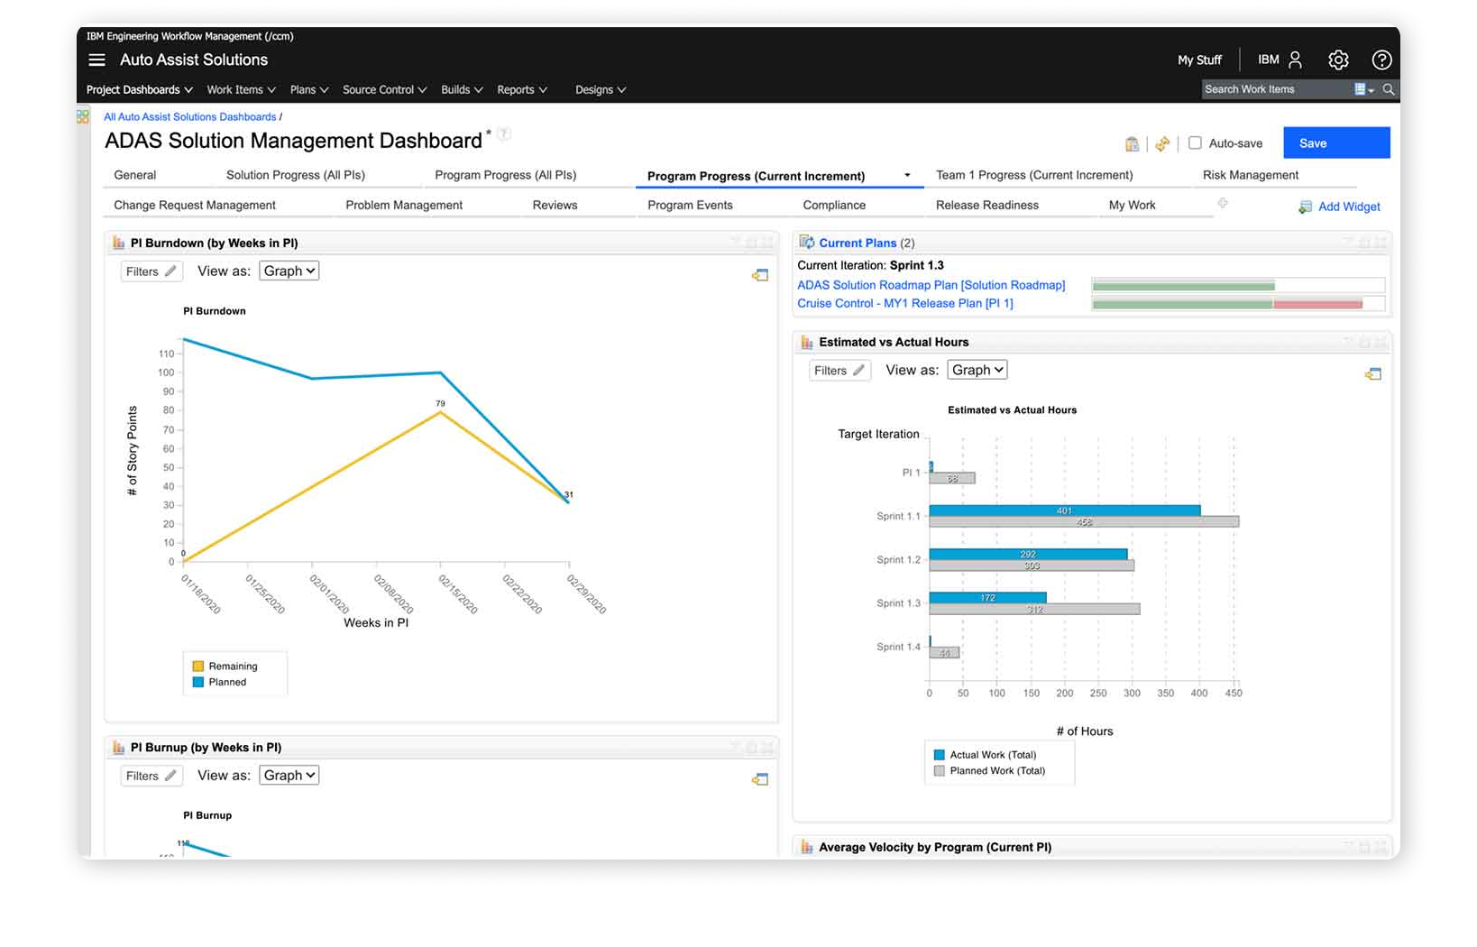Viewport: 1477px width, 947px height.
Task: Open Cruise Control - MY1 Release Plan link
Action: 905,303
